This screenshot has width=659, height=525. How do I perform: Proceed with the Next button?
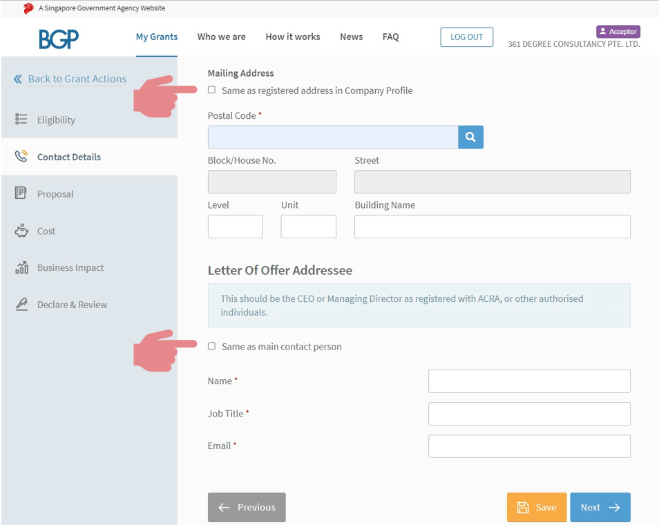tap(600, 507)
